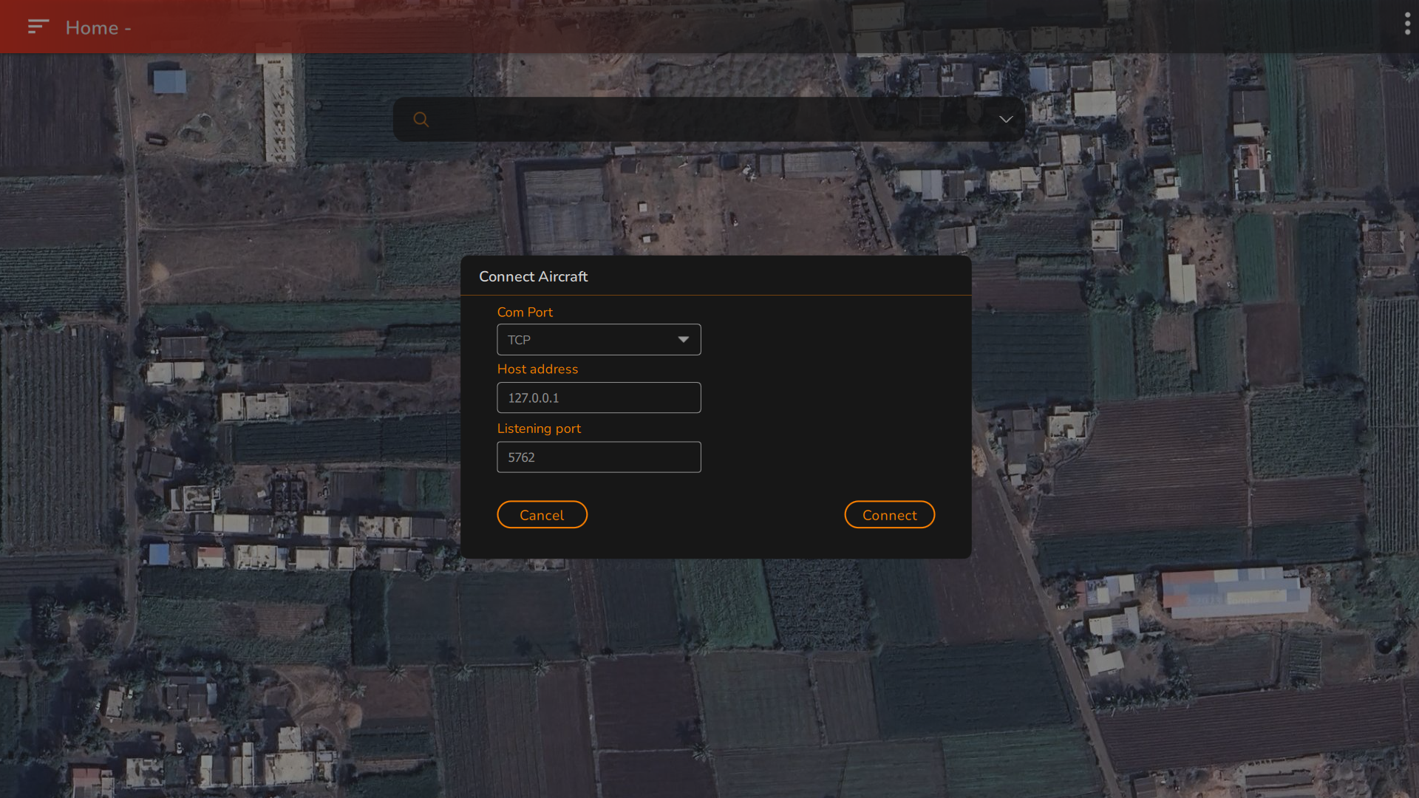Click the orange magnifier search icon
This screenshot has width=1419, height=798.
421,119
